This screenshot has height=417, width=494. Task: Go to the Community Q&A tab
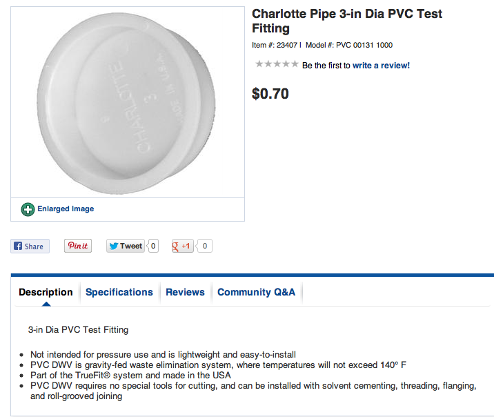pos(256,292)
